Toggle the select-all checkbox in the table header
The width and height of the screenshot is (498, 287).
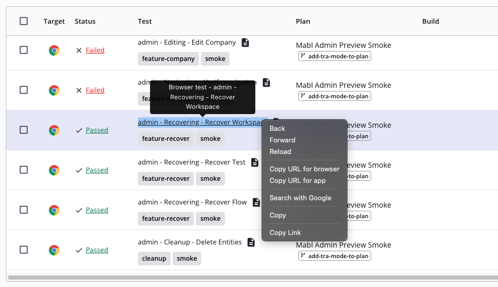(x=24, y=21)
